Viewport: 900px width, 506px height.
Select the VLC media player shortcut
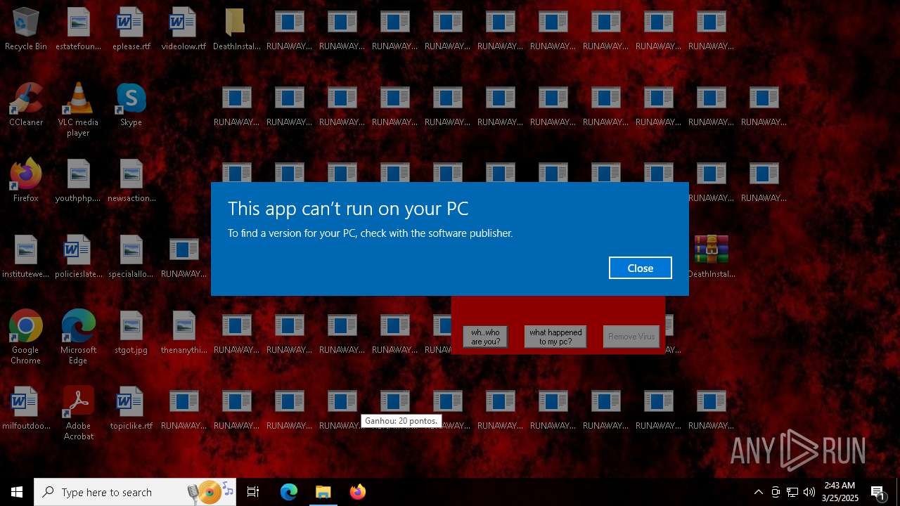tap(78, 110)
